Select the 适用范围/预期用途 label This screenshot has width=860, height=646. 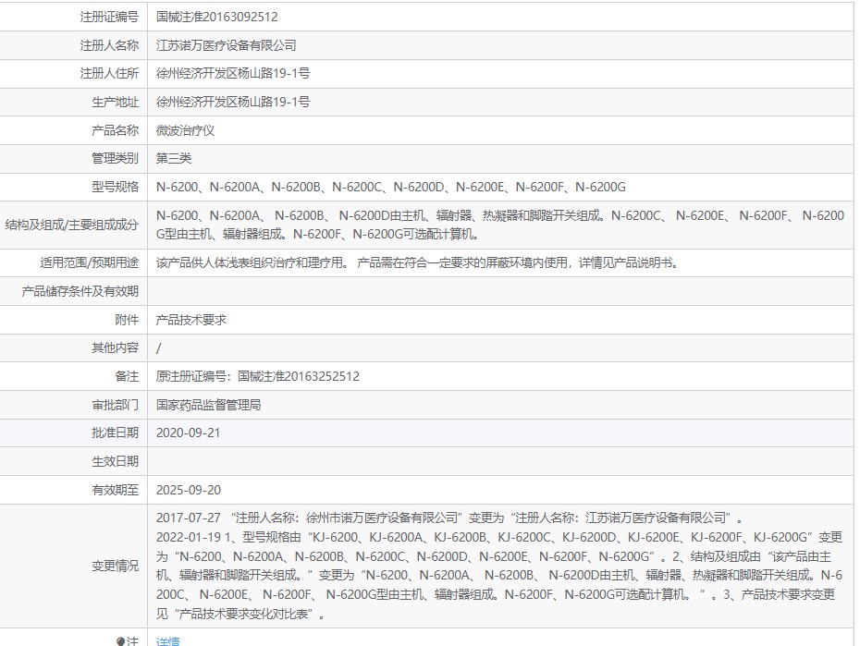point(90,263)
